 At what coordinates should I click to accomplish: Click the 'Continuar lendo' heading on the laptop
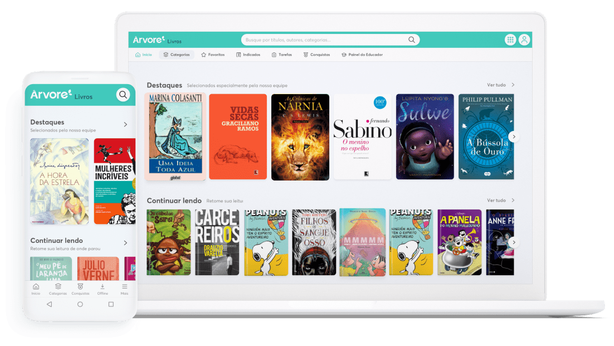click(x=174, y=201)
